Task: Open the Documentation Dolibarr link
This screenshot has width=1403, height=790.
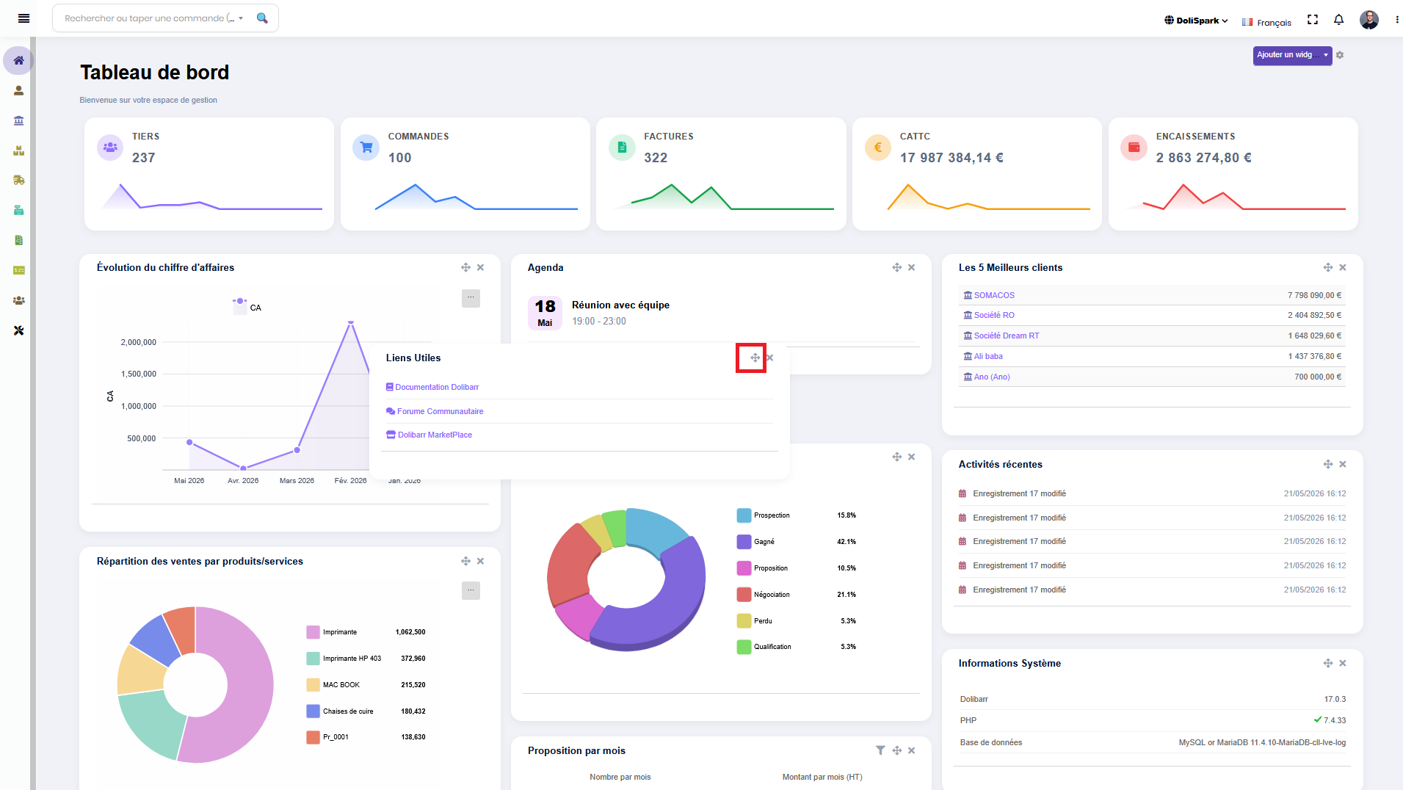Action: tap(432, 387)
